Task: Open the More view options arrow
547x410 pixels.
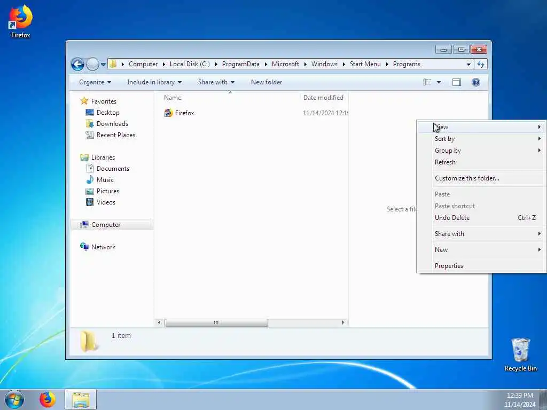Action: [439, 82]
